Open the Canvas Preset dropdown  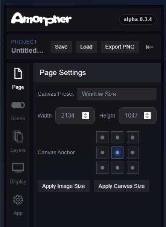pyautogui.click(x=117, y=94)
